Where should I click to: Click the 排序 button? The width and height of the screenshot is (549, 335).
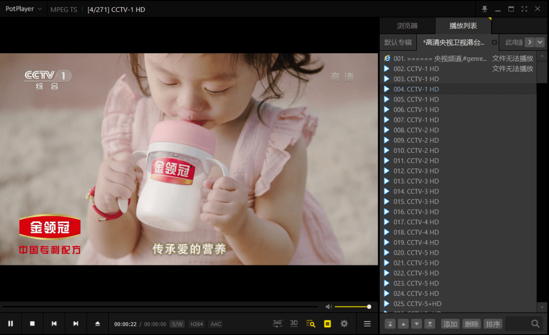point(493,324)
